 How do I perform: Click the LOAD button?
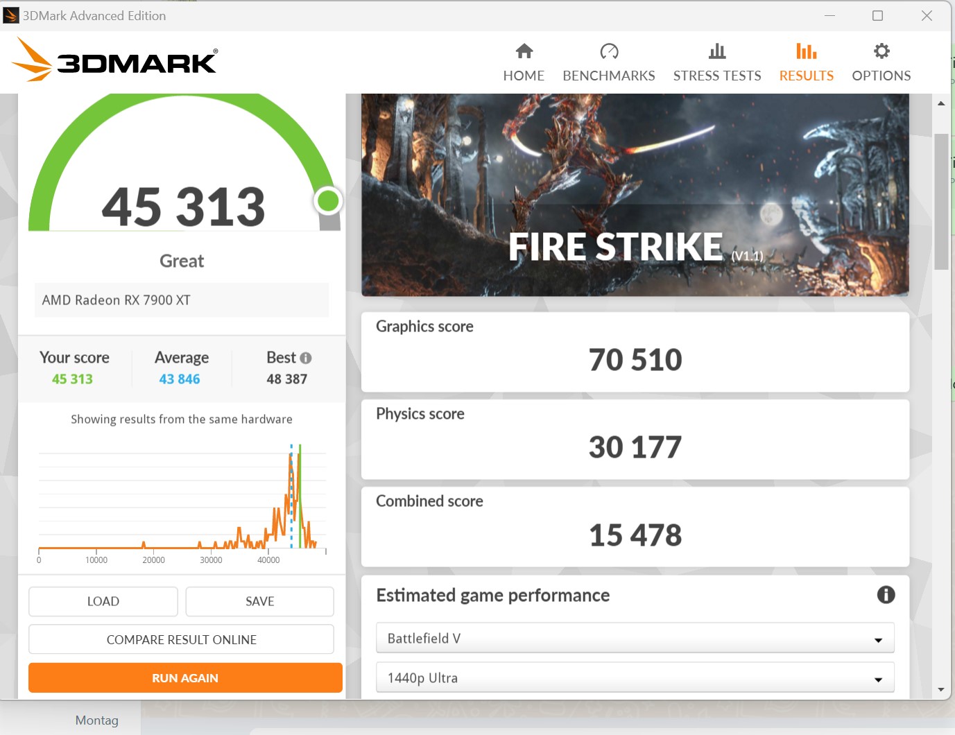(x=103, y=601)
